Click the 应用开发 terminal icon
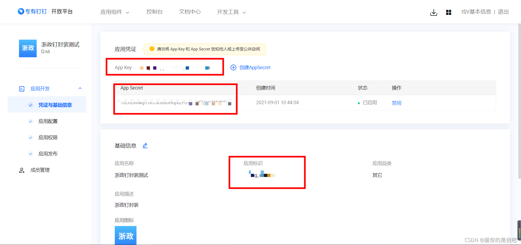This screenshot has width=521, height=245. coord(22,89)
